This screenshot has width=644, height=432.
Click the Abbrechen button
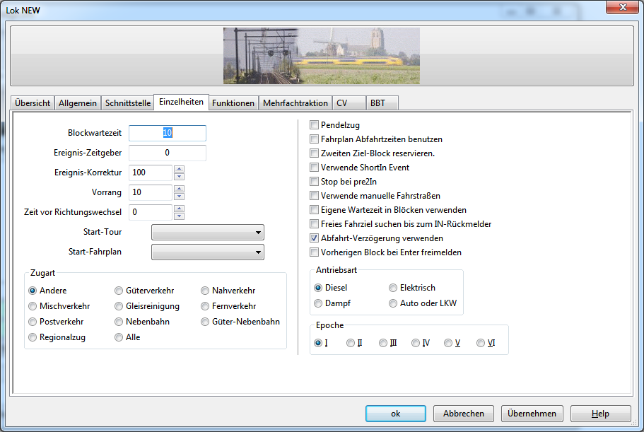click(x=464, y=414)
